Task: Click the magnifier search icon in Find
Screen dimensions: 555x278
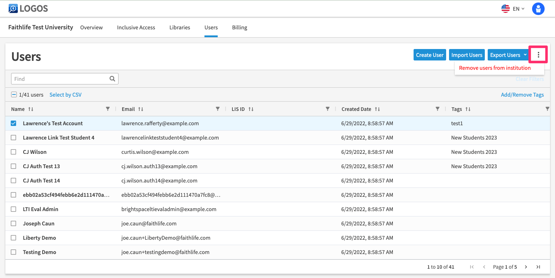Action: coord(112,79)
